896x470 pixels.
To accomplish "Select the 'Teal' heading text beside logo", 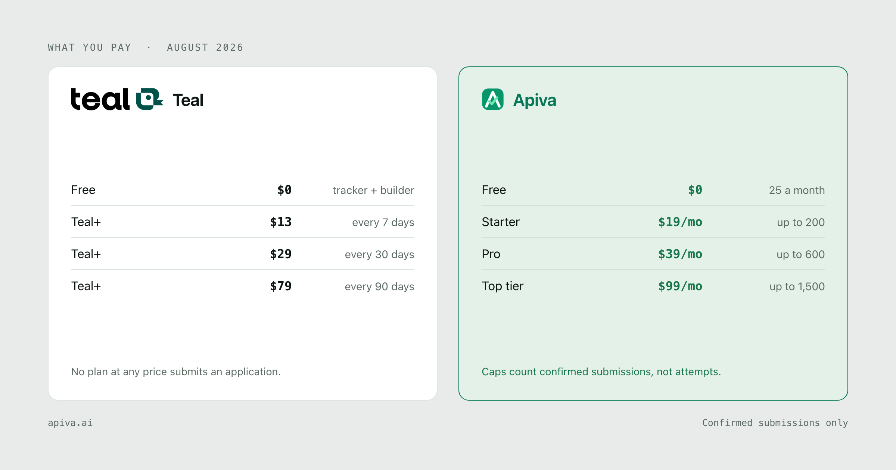I will [188, 100].
